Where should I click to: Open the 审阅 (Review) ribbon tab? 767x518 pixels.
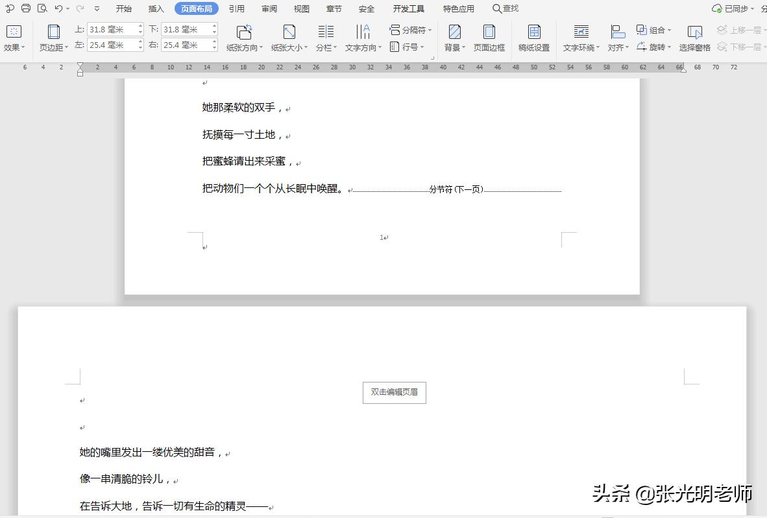coord(269,8)
